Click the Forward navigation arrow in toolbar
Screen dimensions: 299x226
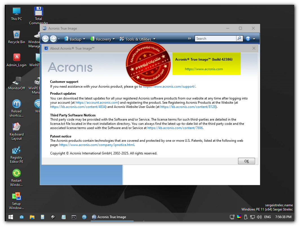click(x=53, y=39)
